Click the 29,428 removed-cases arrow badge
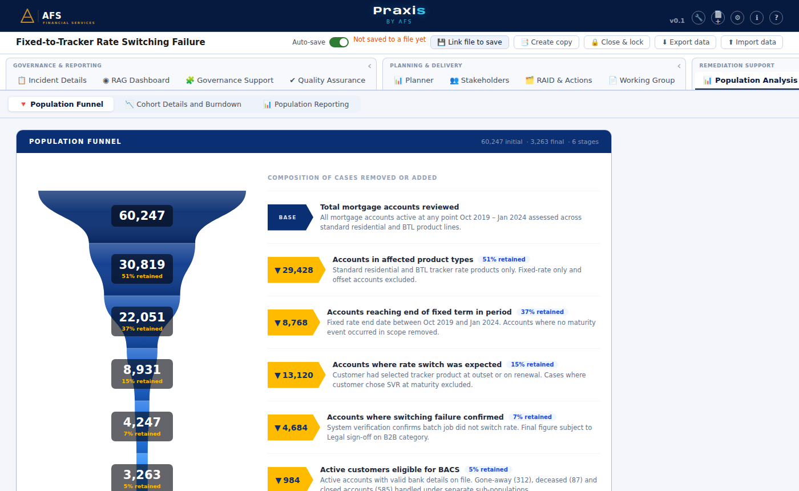 [297, 270]
